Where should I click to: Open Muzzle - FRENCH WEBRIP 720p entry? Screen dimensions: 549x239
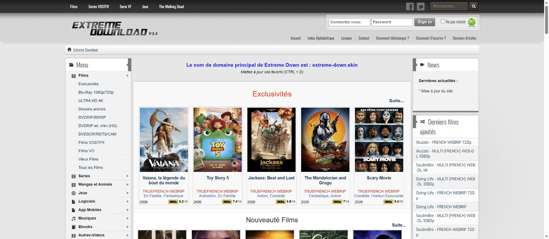click(444, 142)
